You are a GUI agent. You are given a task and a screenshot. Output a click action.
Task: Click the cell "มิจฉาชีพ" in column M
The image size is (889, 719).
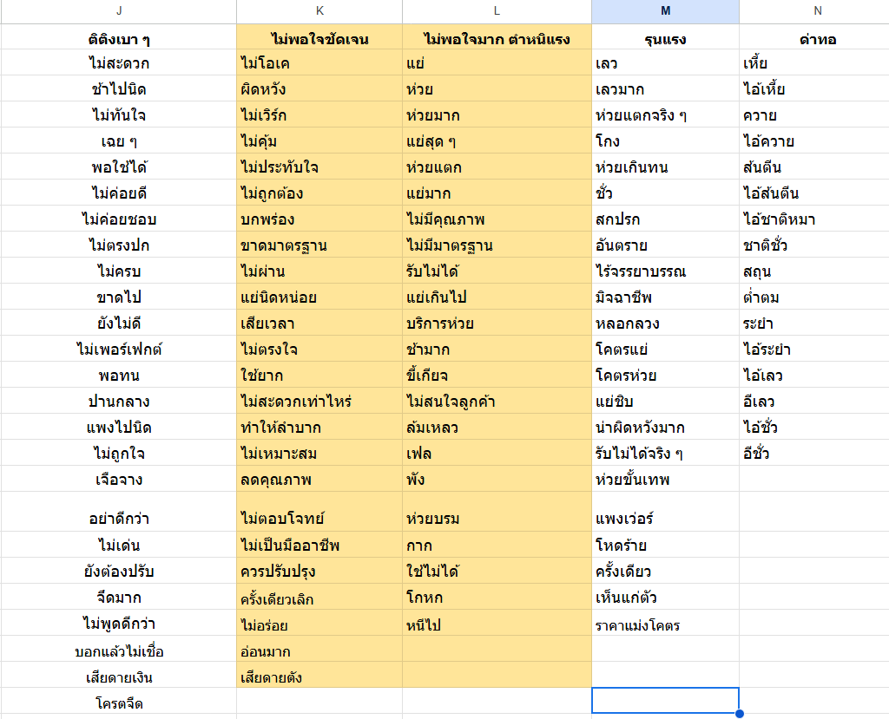tap(665, 297)
